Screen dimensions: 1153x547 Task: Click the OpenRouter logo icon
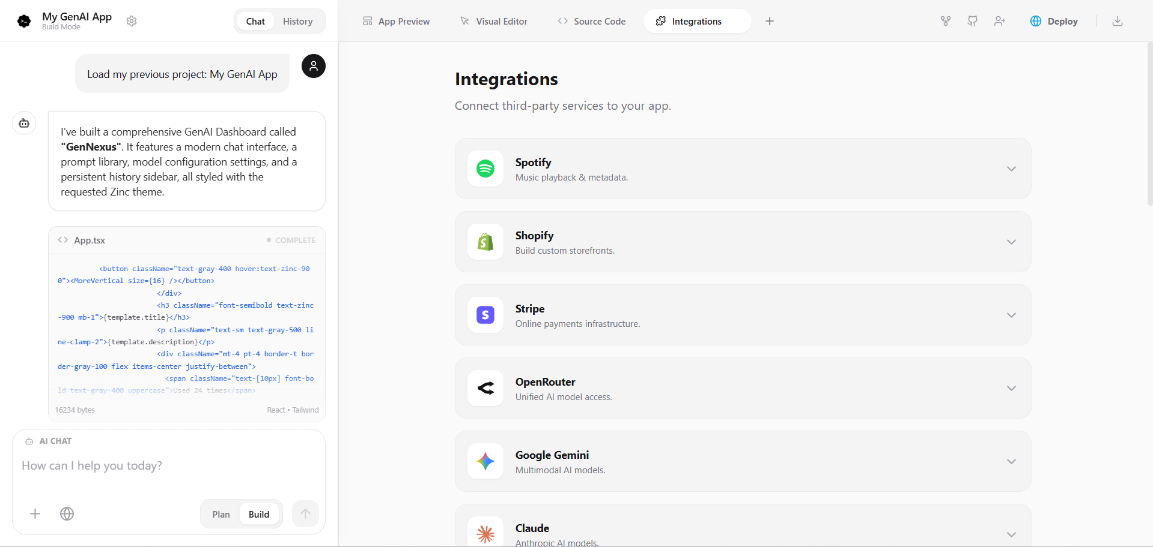[485, 388]
